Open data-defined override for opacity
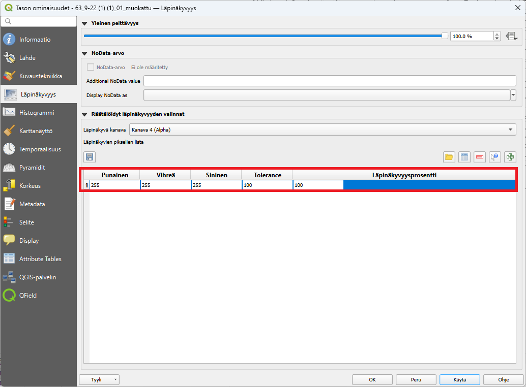The height and width of the screenshot is (387, 526). (511, 36)
